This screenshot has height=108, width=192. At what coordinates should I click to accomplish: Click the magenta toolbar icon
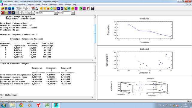coord(76,8)
